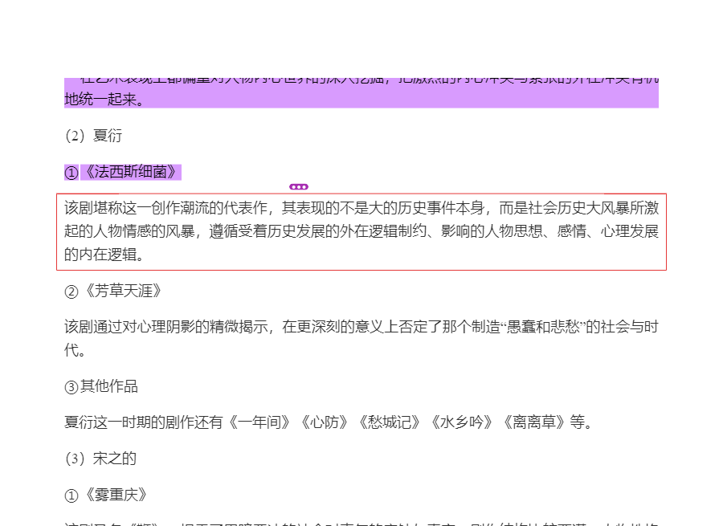The width and height of the screenshot is (723, 526).
Task: Click the heading ①《雾重庆》
Action: point(106,495)
